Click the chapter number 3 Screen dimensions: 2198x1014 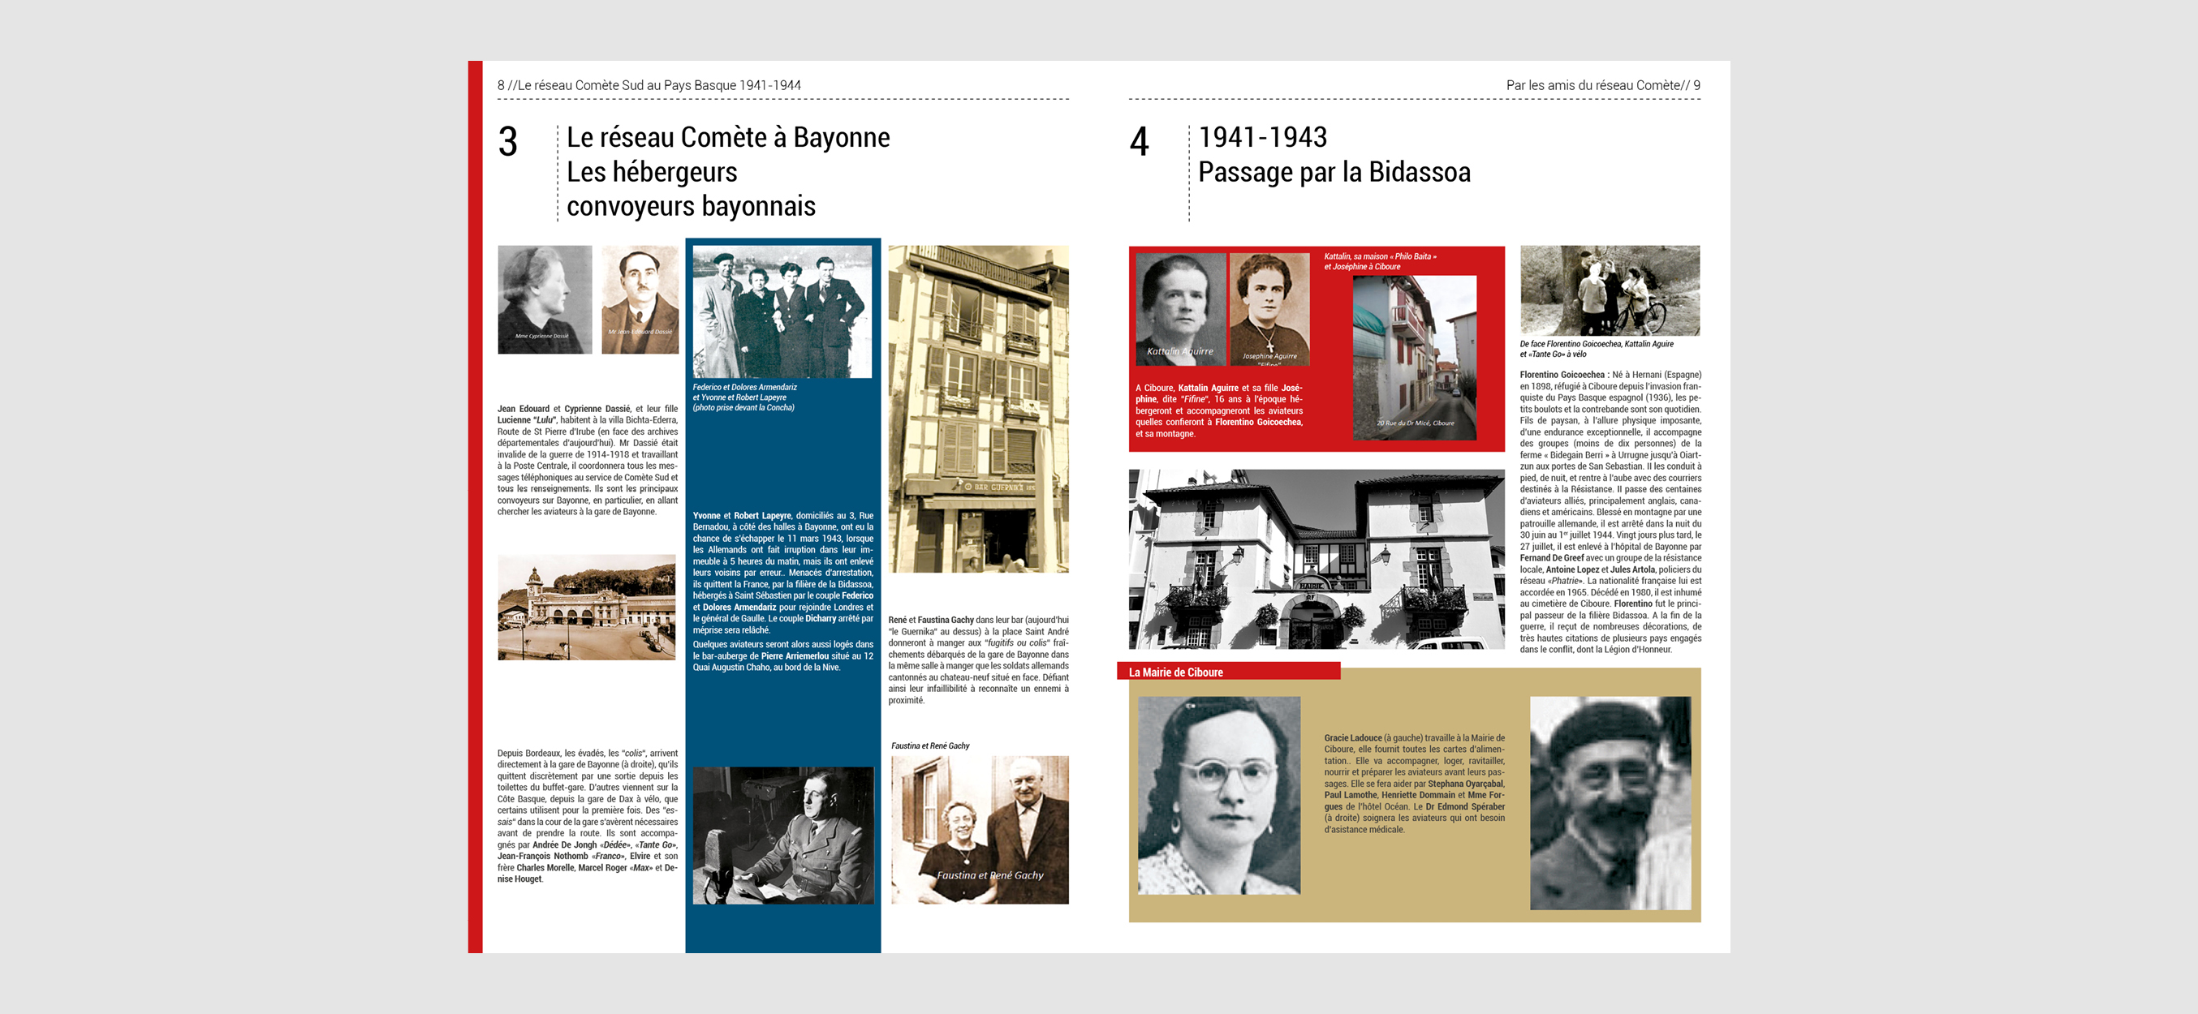pyautogui.click(x=507, y=142)
